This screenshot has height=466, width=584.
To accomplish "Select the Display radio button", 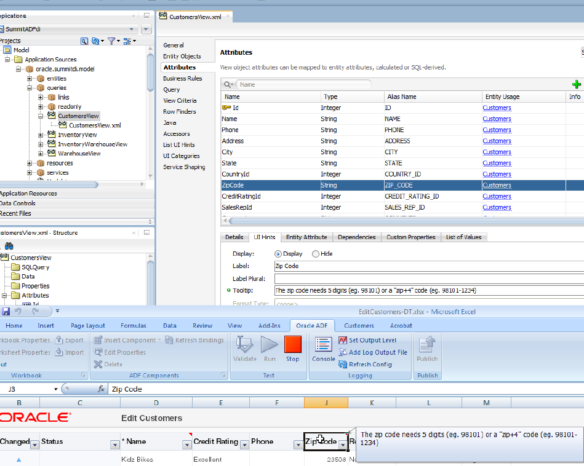I will pos(278,254).
